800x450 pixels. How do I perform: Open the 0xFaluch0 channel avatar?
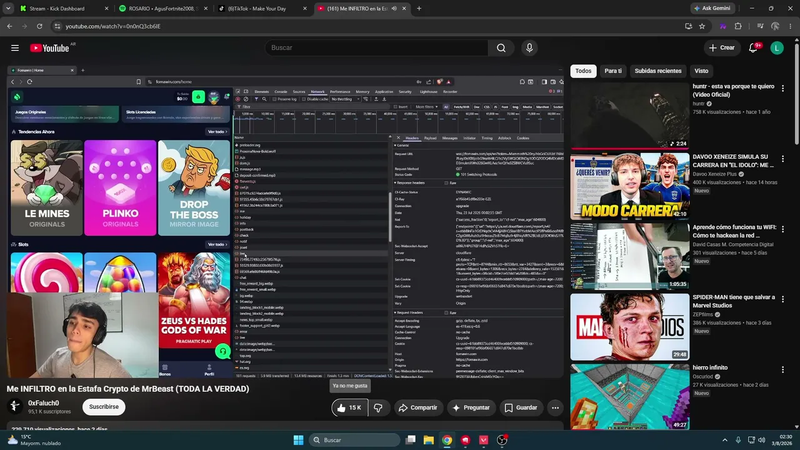tap(14, 407)
